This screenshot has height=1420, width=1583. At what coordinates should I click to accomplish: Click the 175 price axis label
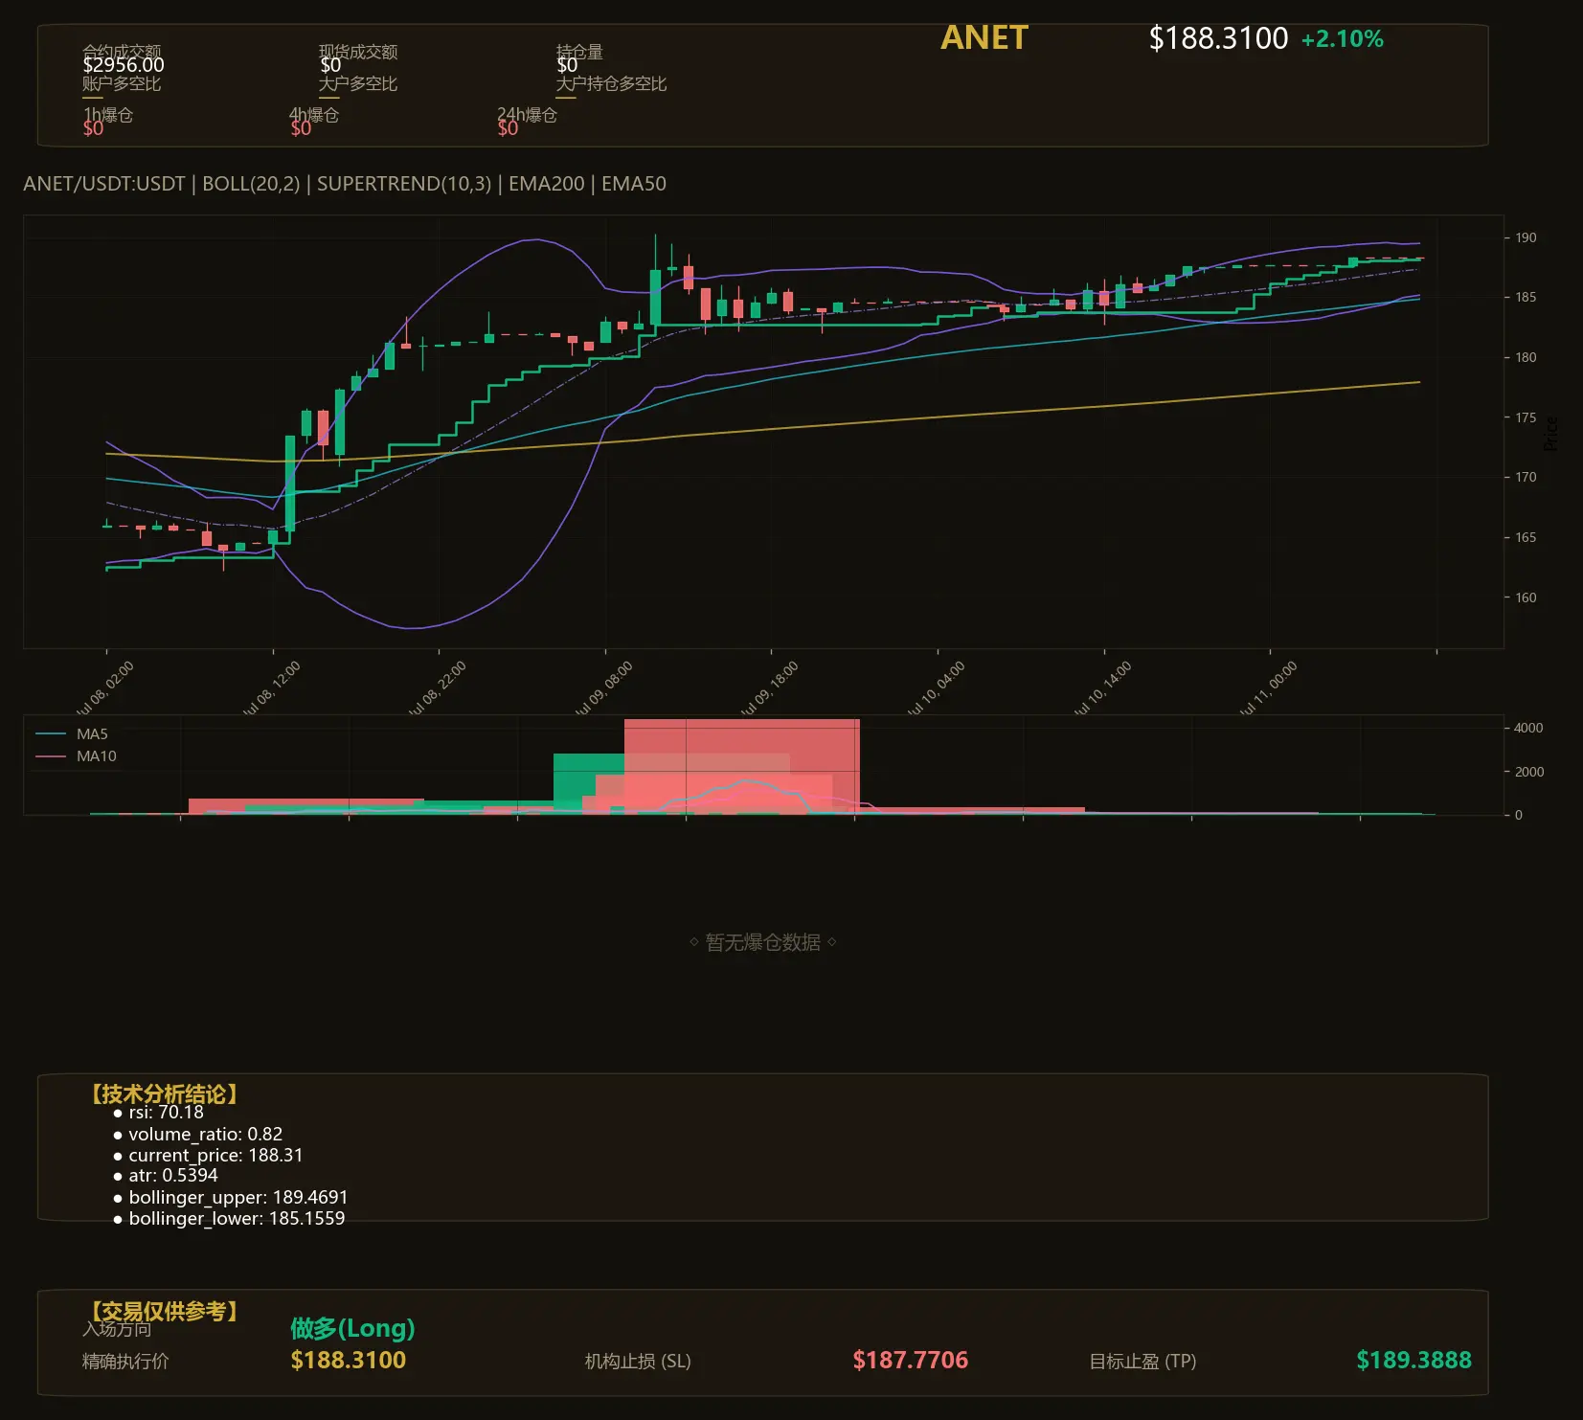tap(1526, 417)
